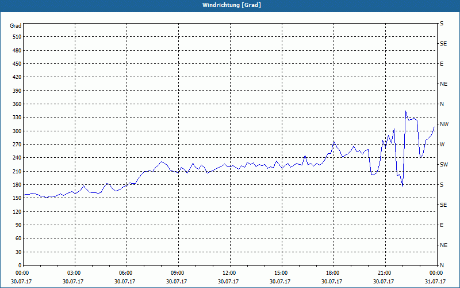The width and height of the screenshot is (460, 288).
Task: Click the SW compass label
Action: click(x=444, y=165)
